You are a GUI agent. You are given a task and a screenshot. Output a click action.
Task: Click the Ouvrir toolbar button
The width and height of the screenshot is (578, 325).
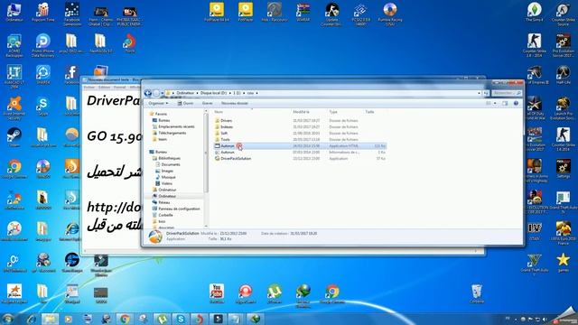(x=185, y=103)
